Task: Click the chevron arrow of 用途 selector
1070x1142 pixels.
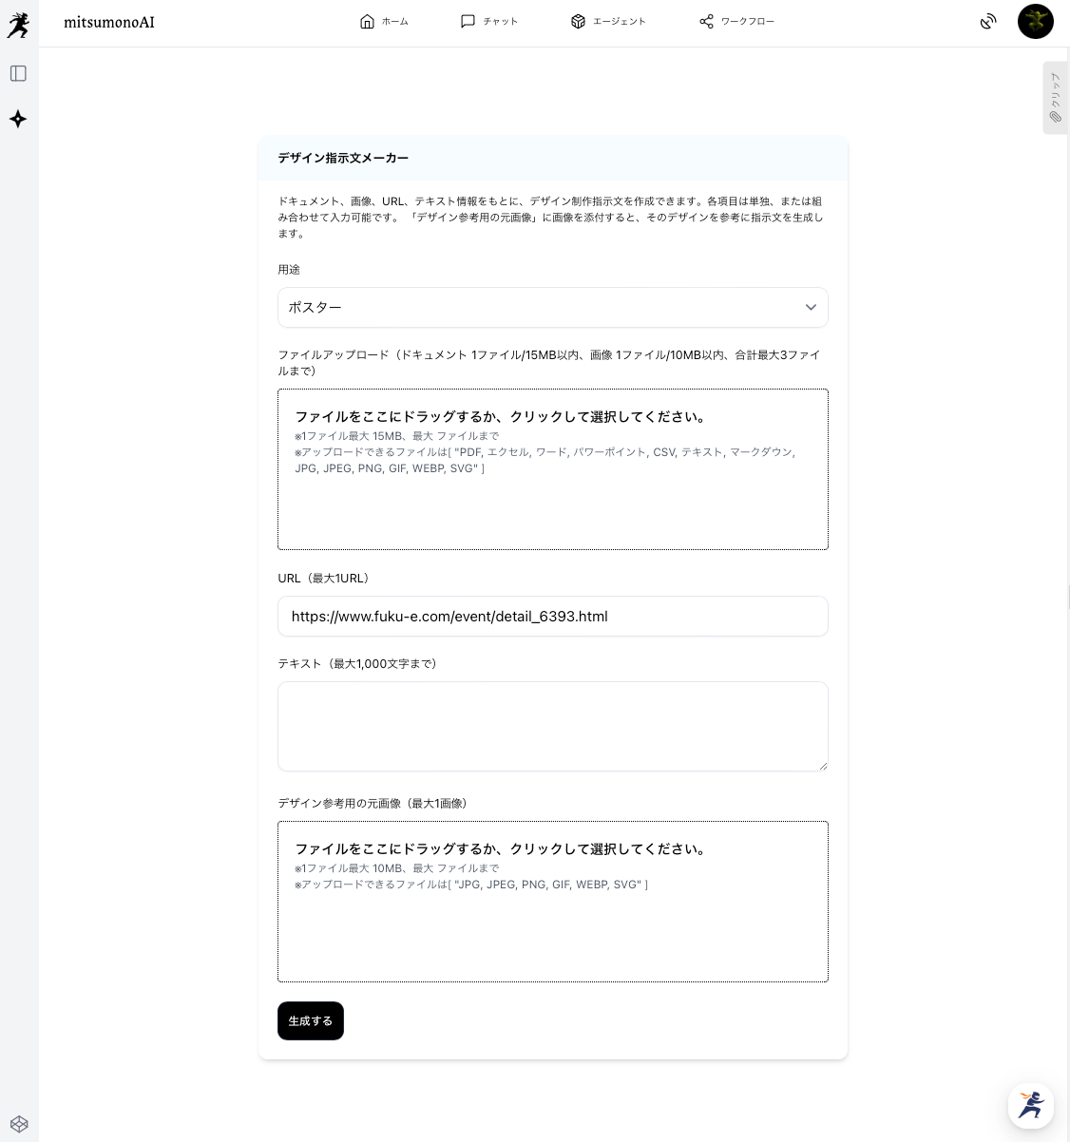Action: pyautogui.click(x=810, y=308)
